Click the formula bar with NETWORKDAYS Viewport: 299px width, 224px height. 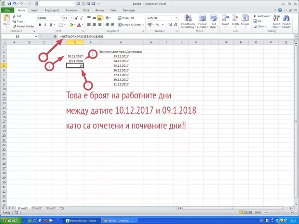177,37
